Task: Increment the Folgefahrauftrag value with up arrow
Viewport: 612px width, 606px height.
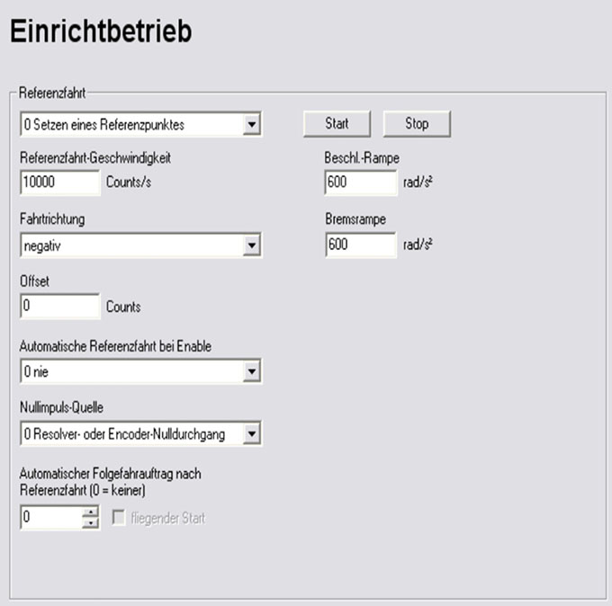Action: (x=90, y=512)
